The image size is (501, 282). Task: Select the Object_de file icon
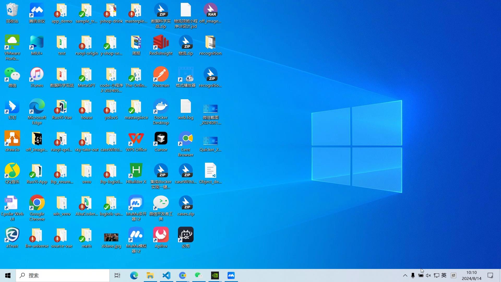(x=210, y=174)
